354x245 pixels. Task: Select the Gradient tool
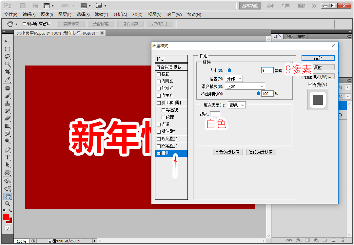[8, 126]
